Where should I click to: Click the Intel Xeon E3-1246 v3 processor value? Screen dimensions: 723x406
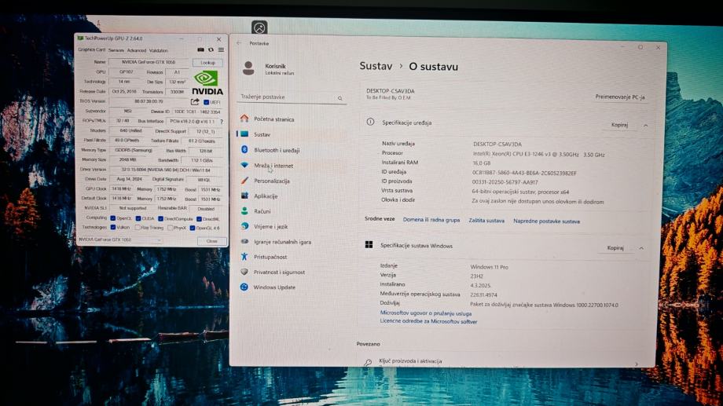(538, 155)
